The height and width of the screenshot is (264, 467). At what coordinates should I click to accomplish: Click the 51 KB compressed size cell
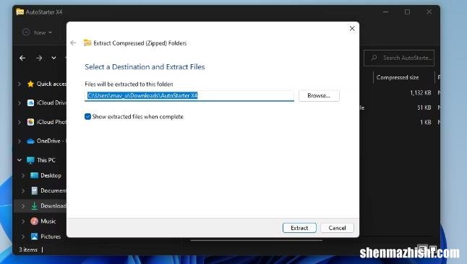pyautogui.click(x=424, y=107)
